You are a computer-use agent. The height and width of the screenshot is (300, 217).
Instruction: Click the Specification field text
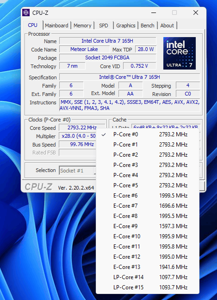pos(130,77)
